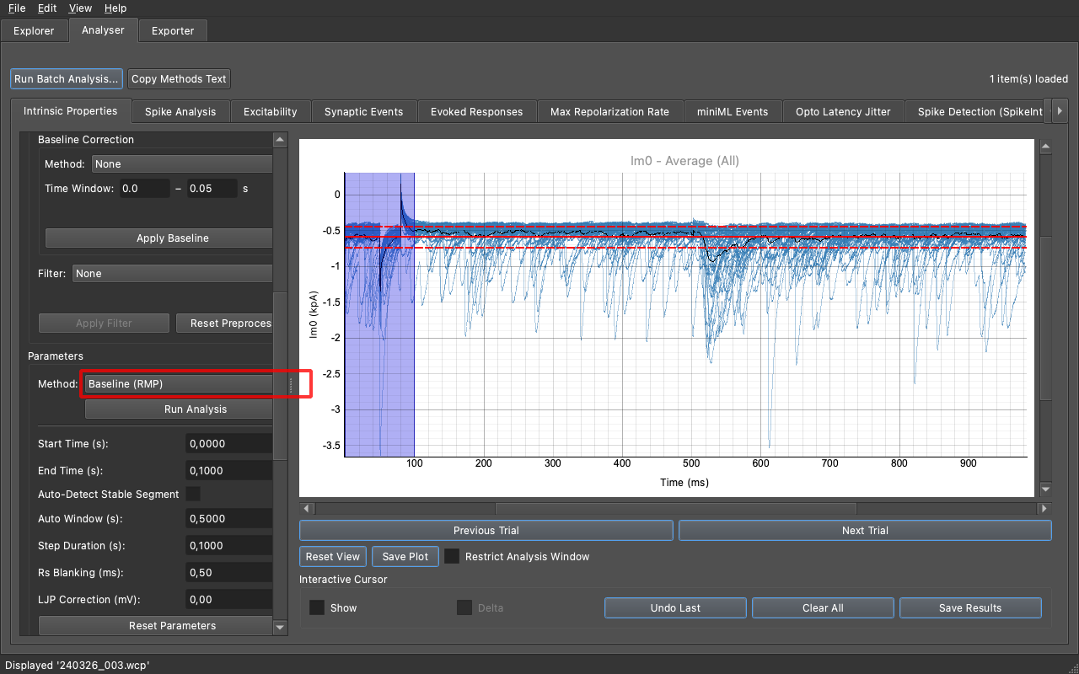Image resolution: width=1079 pixels, height=674 pixels.
Task: Open the miniML Events tab
Action: coord(733,111)
